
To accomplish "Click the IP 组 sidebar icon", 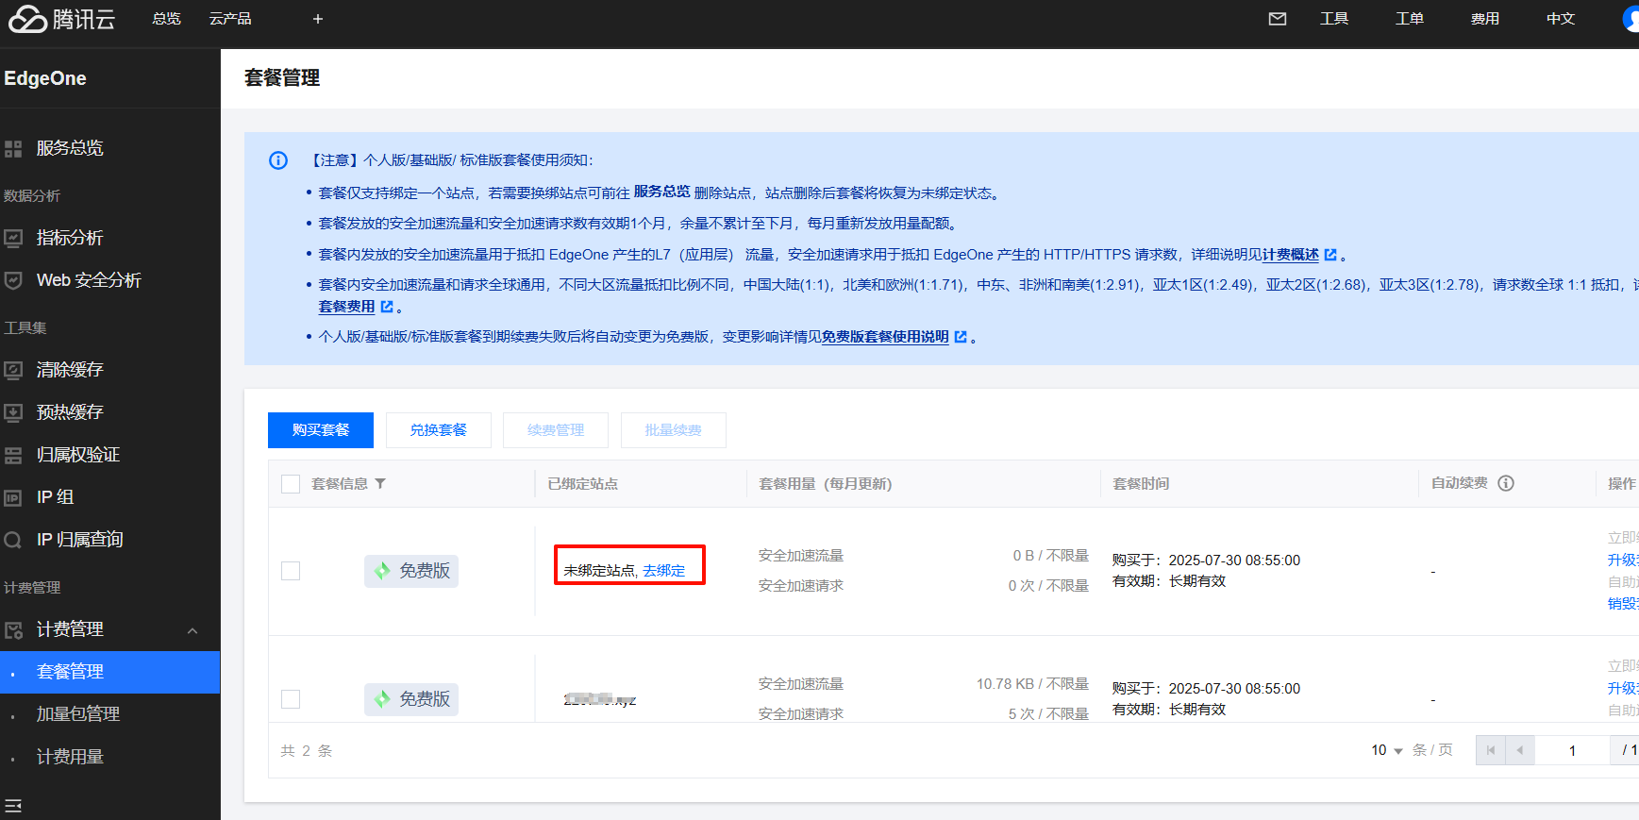I will [x=13, y=498].
